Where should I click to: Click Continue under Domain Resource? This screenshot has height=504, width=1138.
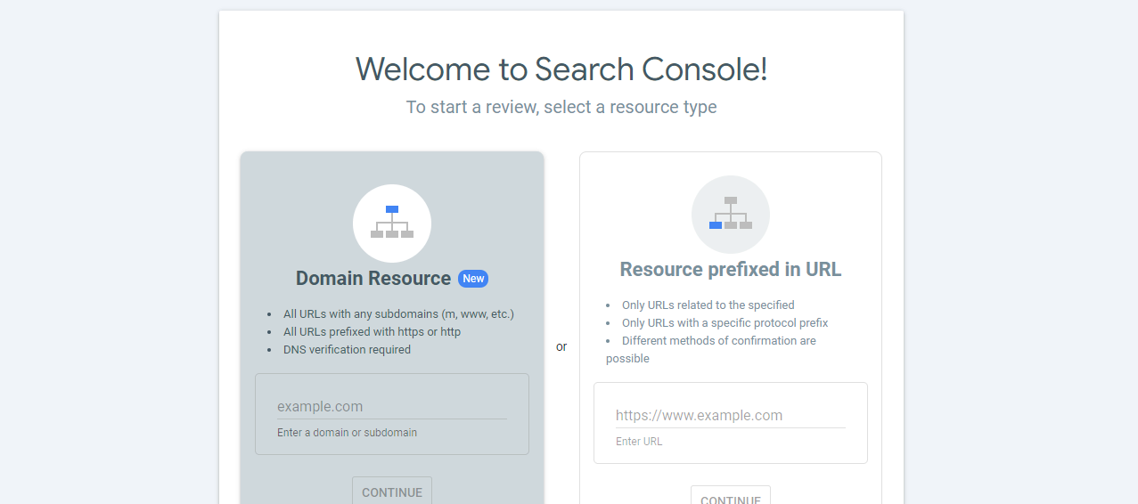coord(392,491)
